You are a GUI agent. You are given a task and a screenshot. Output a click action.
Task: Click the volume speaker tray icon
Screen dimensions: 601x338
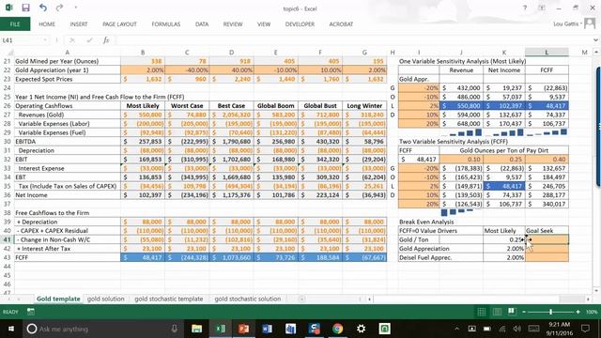click(x=517, y=329)
